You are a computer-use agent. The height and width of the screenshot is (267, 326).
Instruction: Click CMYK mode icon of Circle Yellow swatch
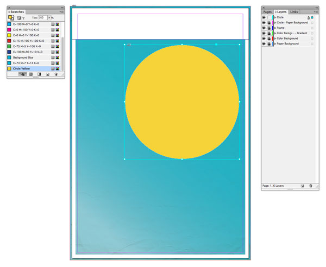[57, 68]
